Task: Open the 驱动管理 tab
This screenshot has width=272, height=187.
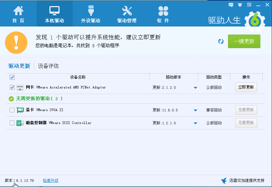Action: point(127,14)
